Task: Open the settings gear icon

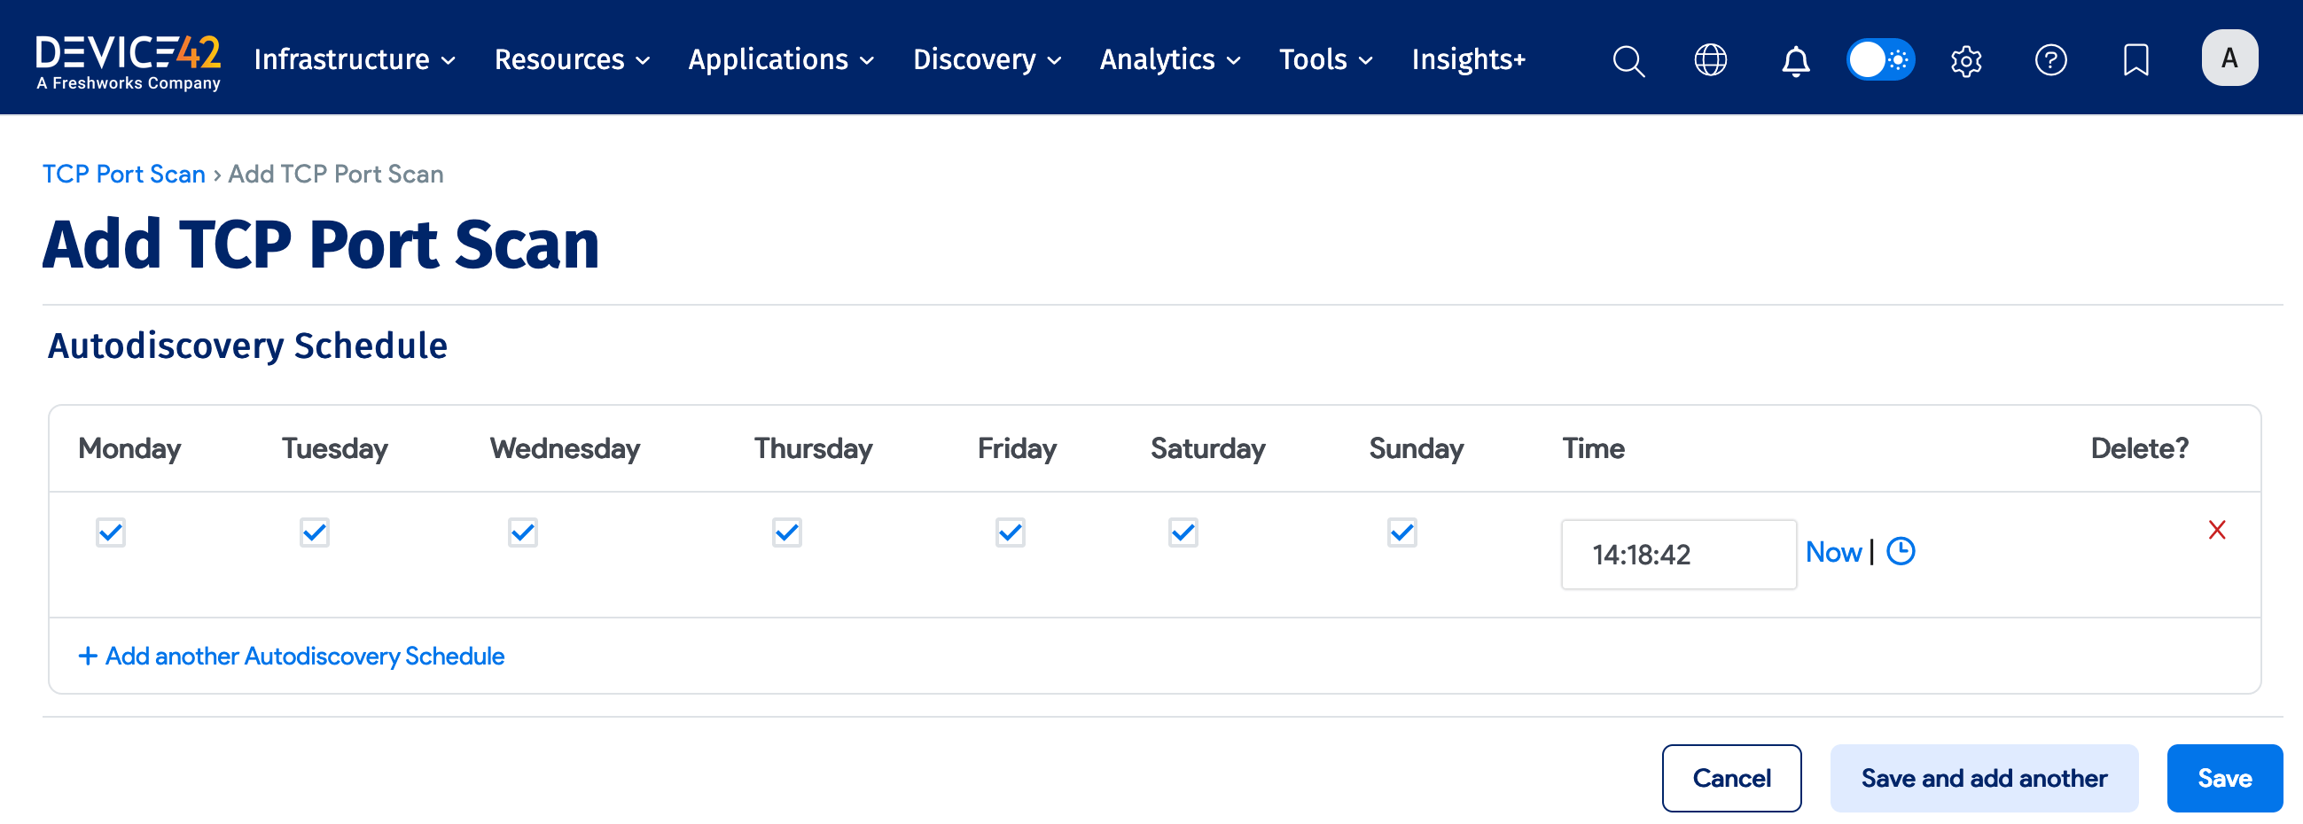Action: 1966,61
